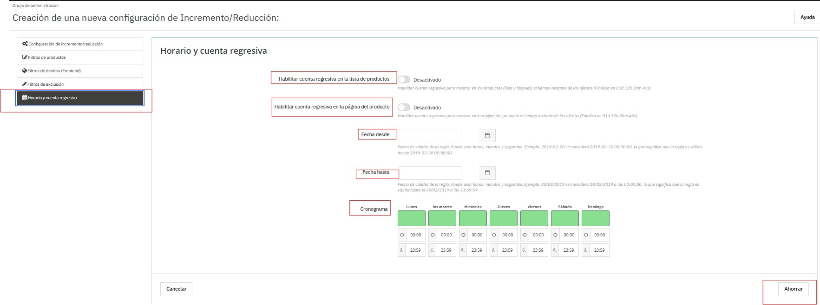This screenshot has height=305, width=820.
Task: Open calendar picker for Fecha desde
Action: point(487,135)
